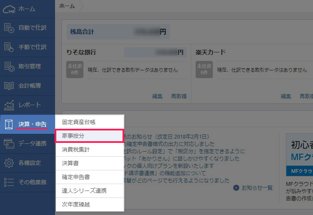313x215 pixels.
Task: Click the データ連携 sidebar icon
Action: point(9,143)
